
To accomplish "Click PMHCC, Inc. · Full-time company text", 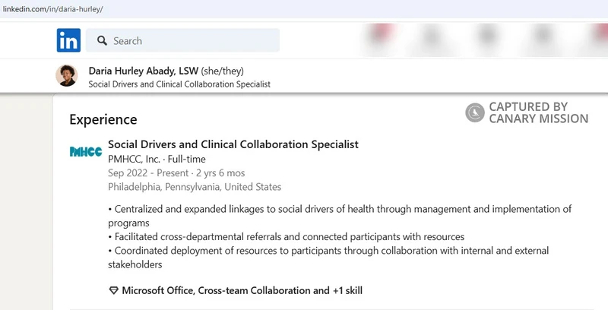I will tap(157, 160).
